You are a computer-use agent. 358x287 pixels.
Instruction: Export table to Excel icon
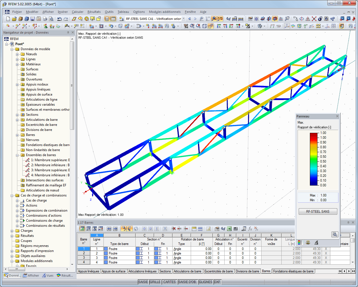[x=229, y=229]
